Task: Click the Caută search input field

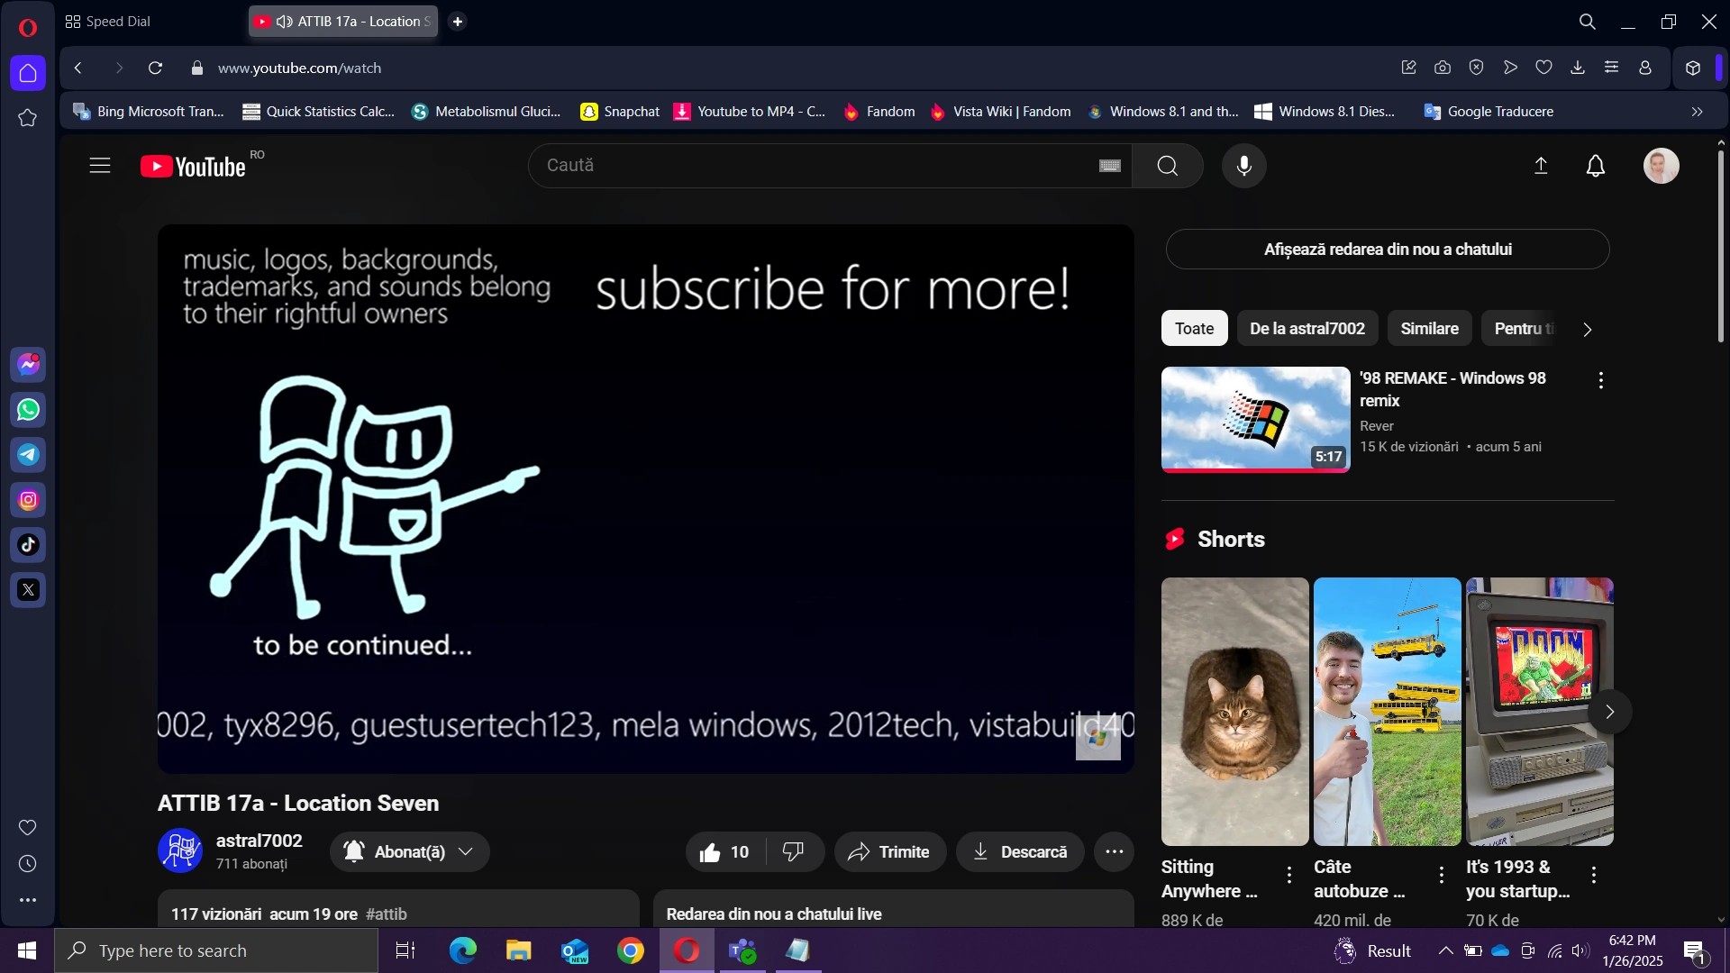Action: [811, 166]
